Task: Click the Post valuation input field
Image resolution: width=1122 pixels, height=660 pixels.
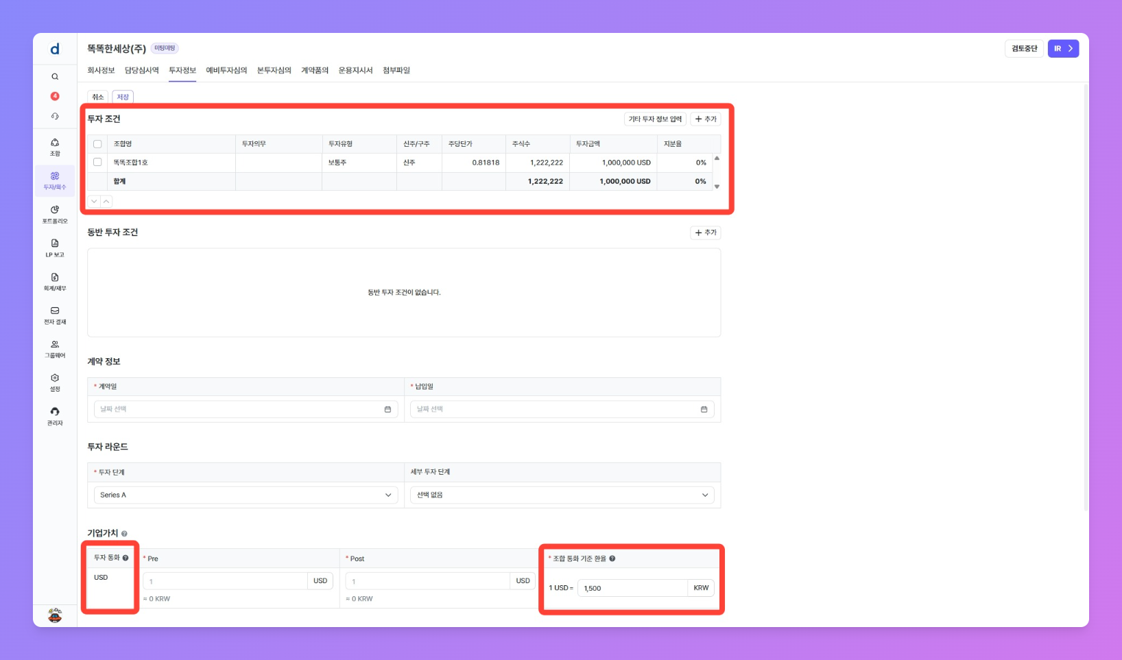Action: 427,581
